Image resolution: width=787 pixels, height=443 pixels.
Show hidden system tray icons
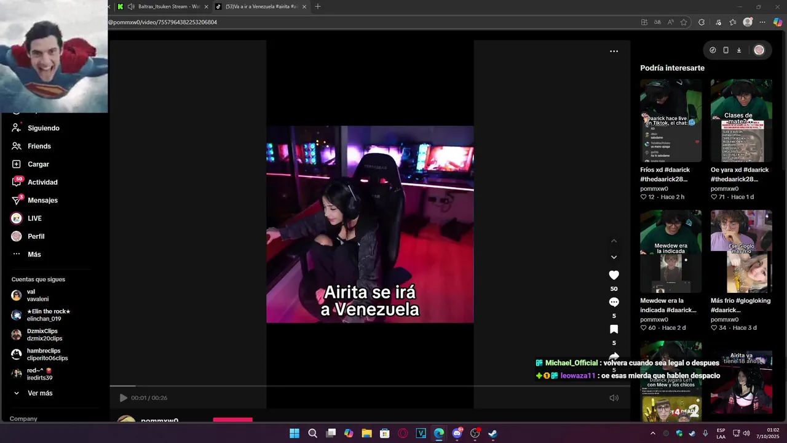pyautogui.click(x=652, y=433)
